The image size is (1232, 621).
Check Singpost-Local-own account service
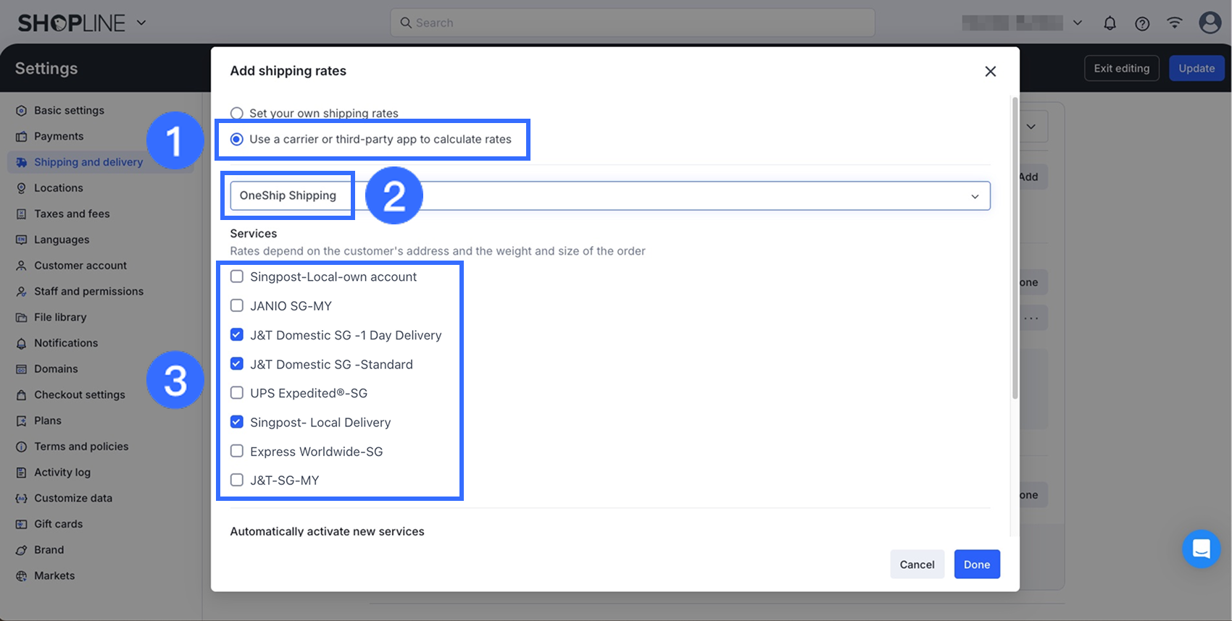click(236, 276)
